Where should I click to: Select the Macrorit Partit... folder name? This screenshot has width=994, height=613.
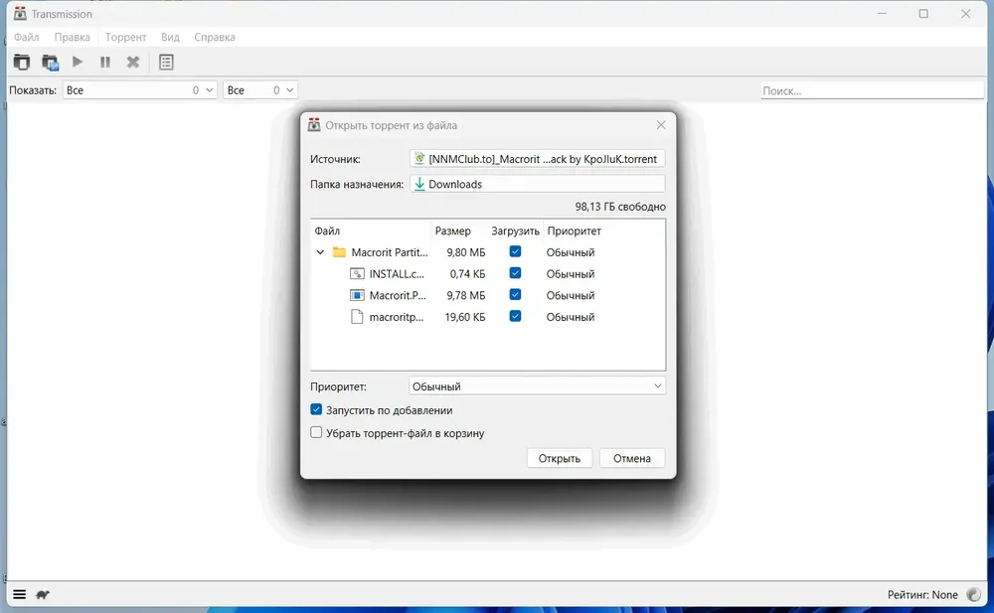point(390,252)
